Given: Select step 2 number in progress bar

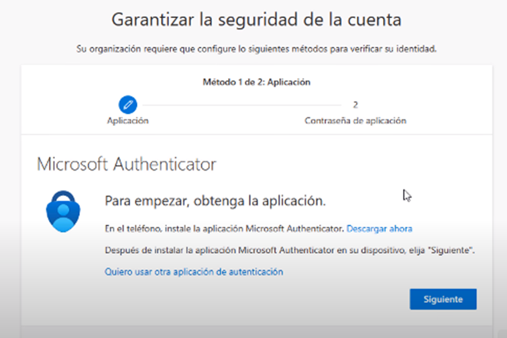Looking at the screenshot, I should tap(355, 104).
